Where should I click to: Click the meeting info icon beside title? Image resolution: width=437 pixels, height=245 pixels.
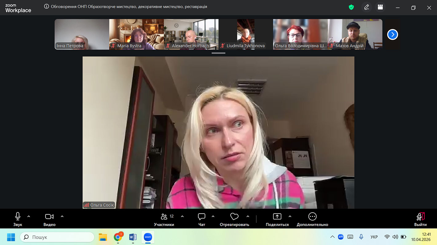(47, 6)
